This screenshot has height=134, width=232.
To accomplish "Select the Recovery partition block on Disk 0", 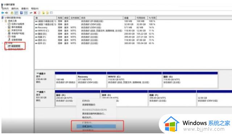I will tap(92, 80).
